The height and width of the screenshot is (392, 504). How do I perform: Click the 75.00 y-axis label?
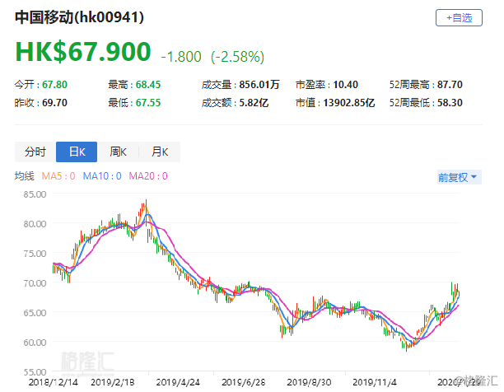pos(35,254)
